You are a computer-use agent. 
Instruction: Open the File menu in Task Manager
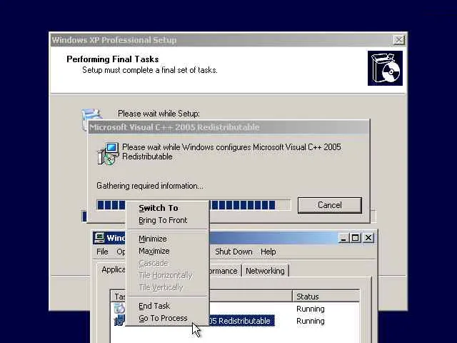click(102, 252)
